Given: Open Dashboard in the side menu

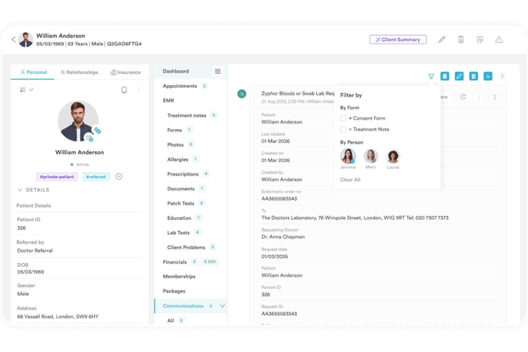Looking at the screenshot, I should tap(176, 71).
